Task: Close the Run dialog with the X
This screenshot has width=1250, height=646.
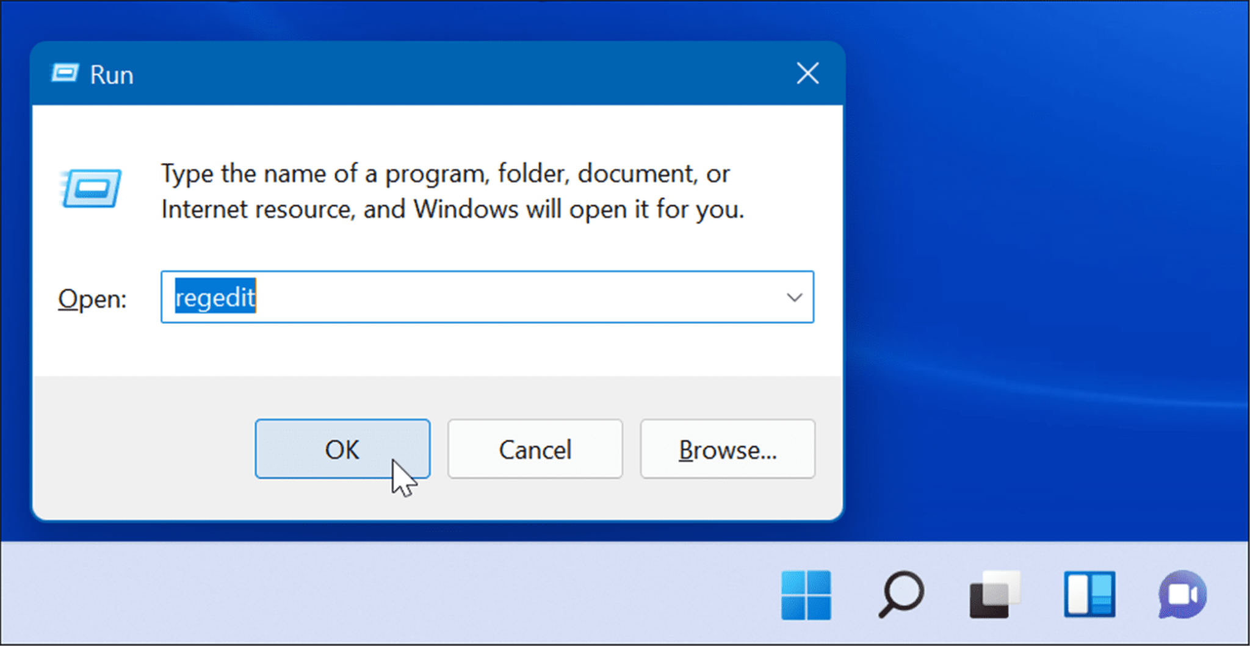Action: [x=807, y=73]
